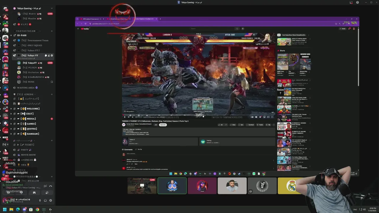Create channel in GENERAL category
Screen dimensions: 379x213
tap(52, 94)
